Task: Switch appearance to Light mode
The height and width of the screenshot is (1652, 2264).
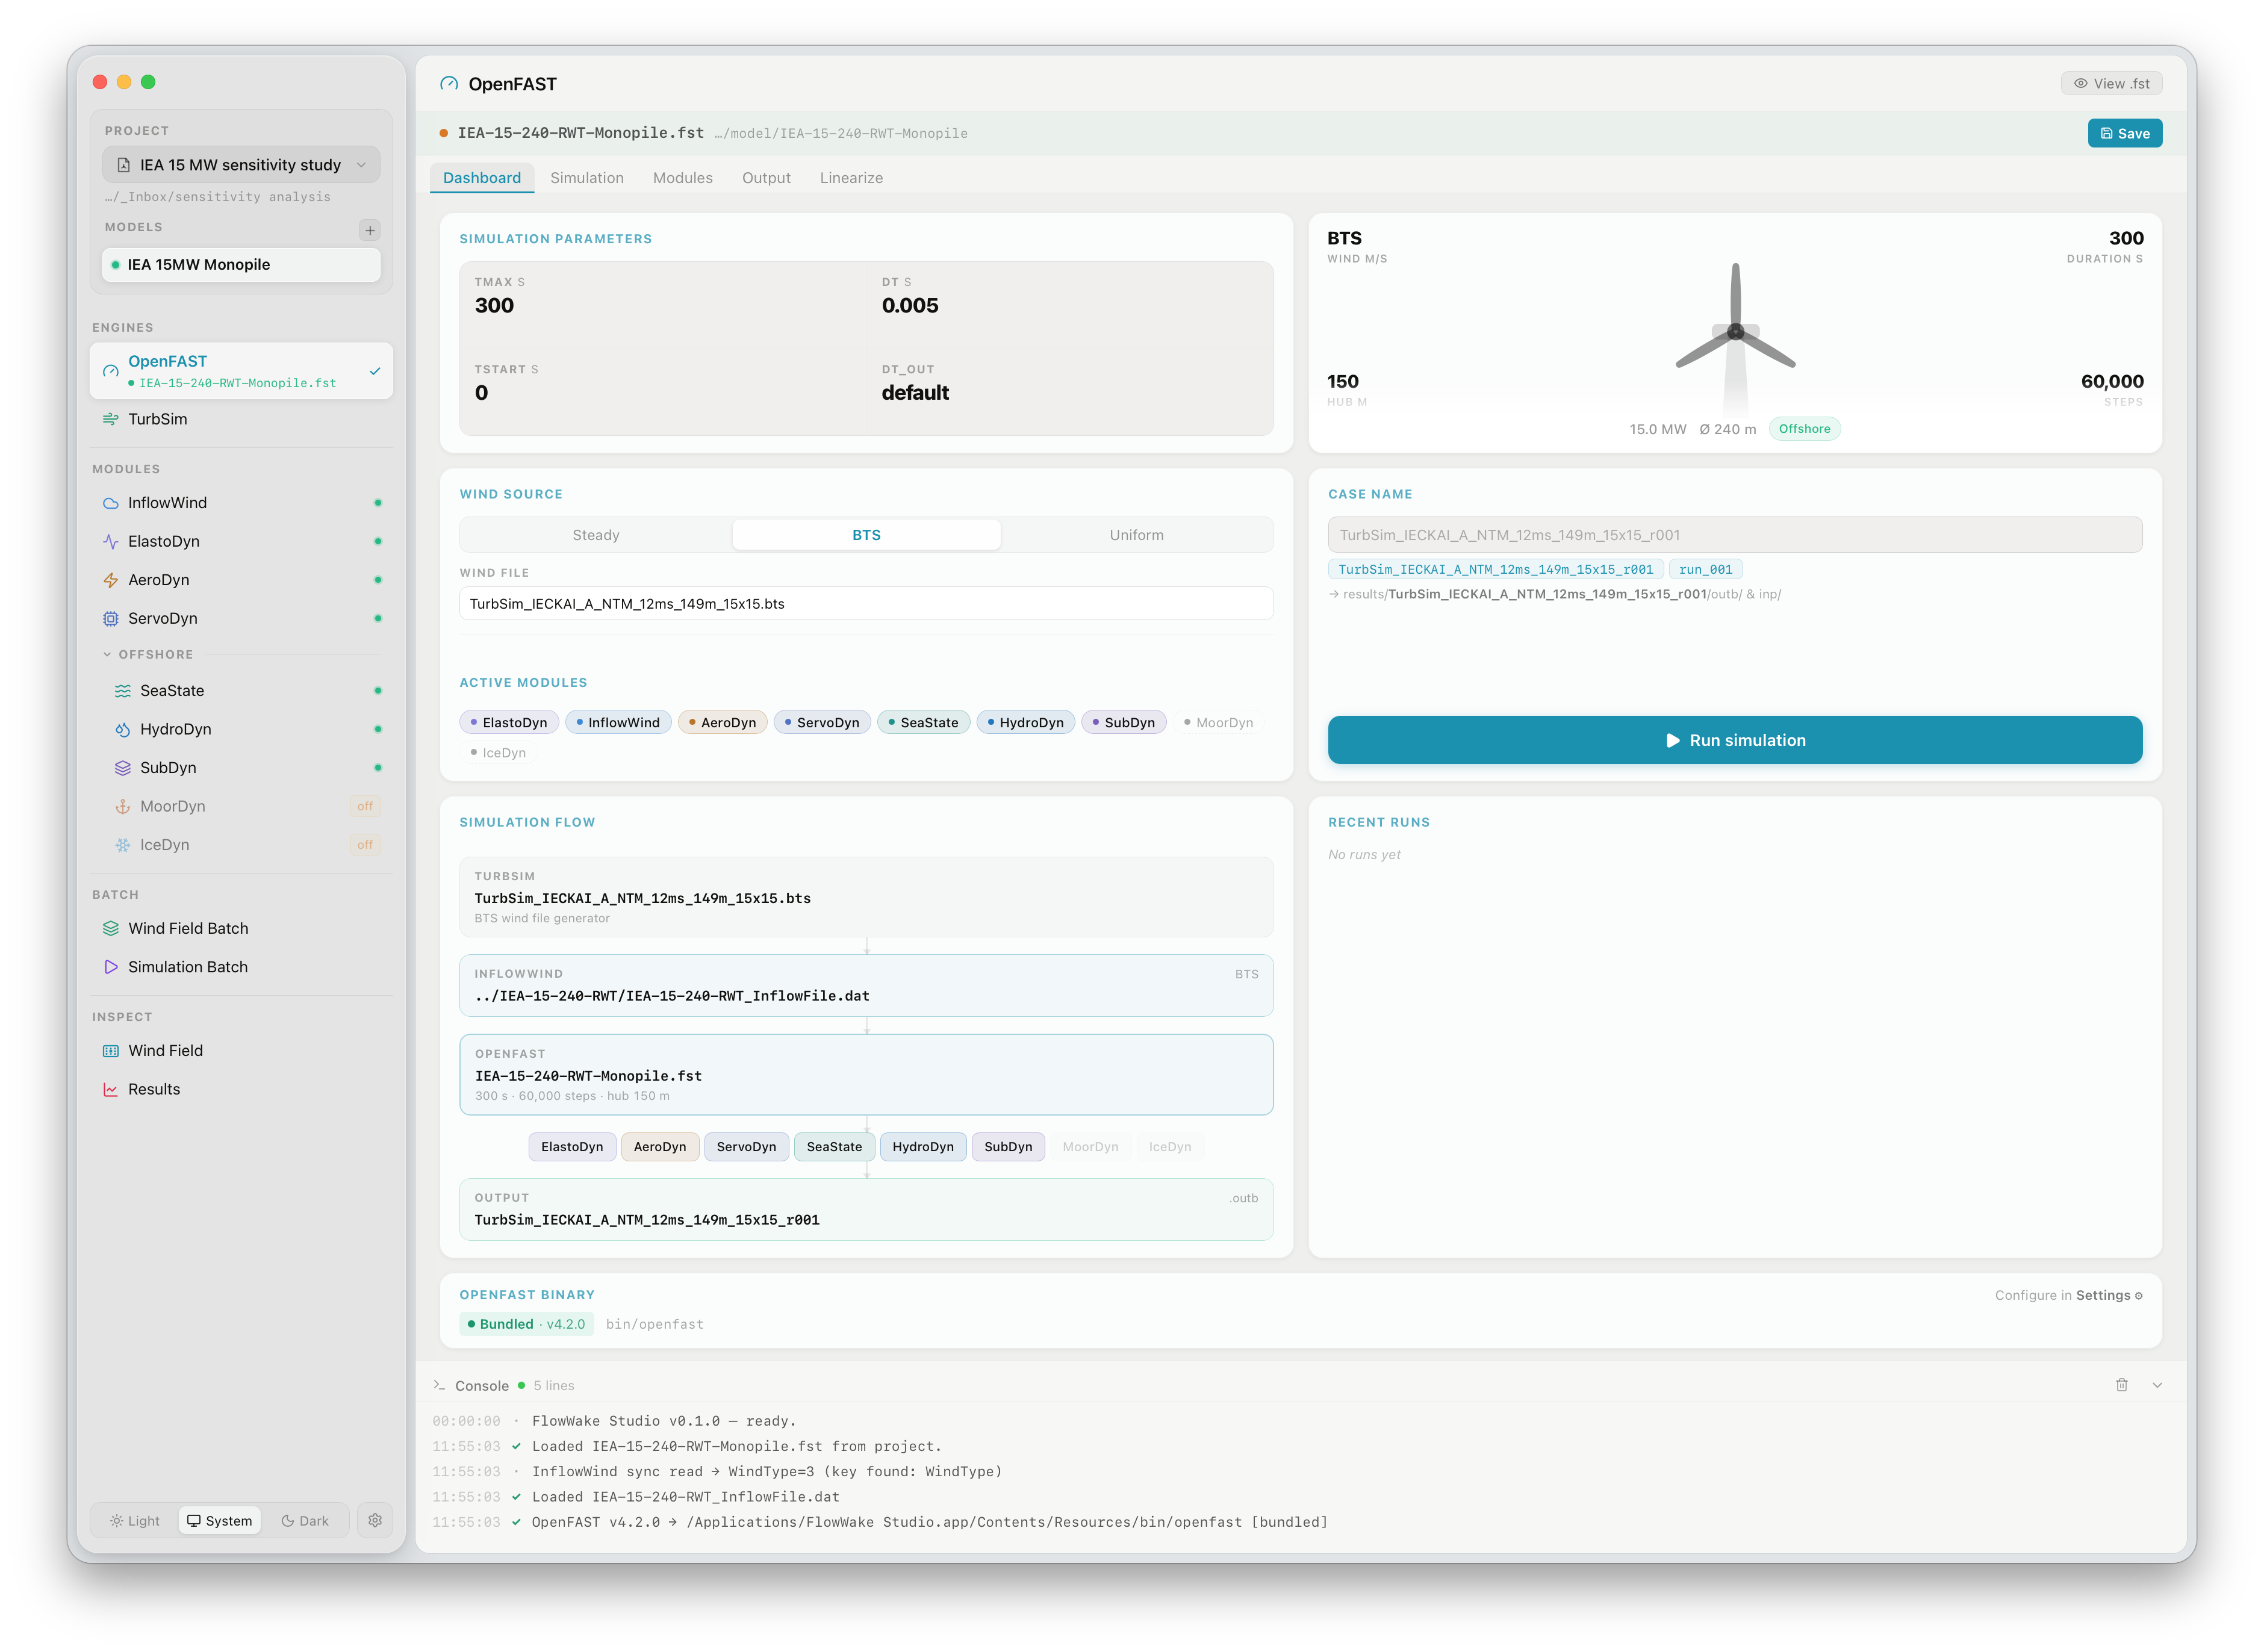Action: click(135, 1520)
